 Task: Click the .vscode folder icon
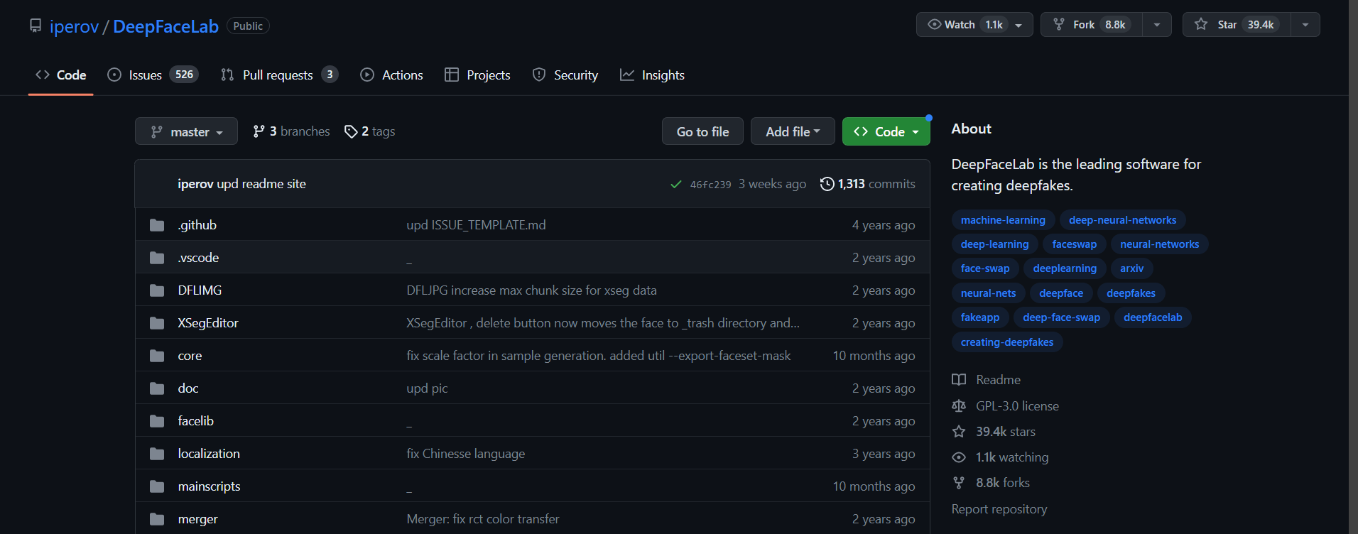click(157, 258)
